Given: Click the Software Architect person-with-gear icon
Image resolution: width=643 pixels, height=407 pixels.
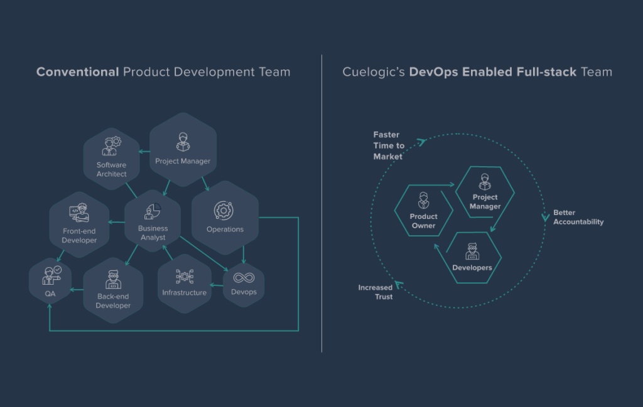Looking at the screenshot, I should (x=112, y=146).
